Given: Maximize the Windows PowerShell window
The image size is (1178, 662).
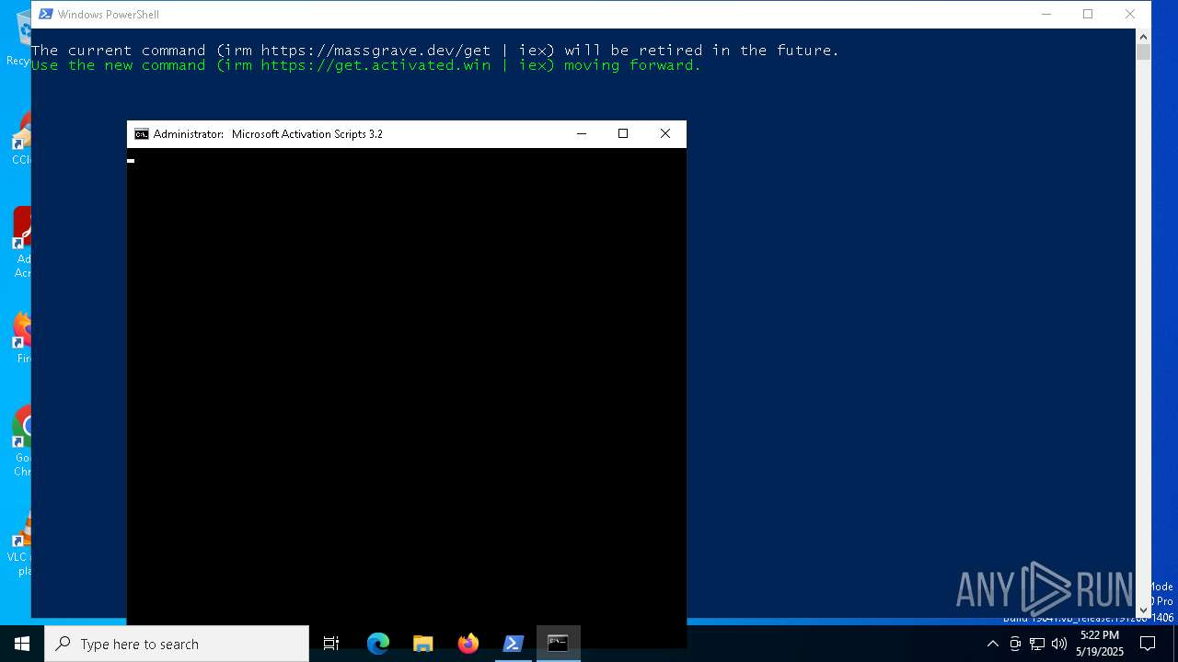Looking at the screenshot, I should pos(1088,14).
